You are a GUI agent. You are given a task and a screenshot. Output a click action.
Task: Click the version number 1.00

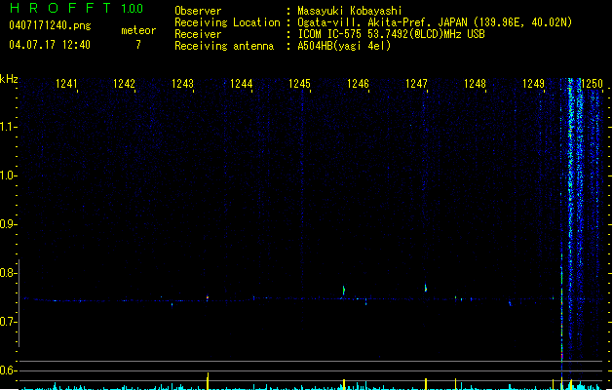tap(132, 9)
